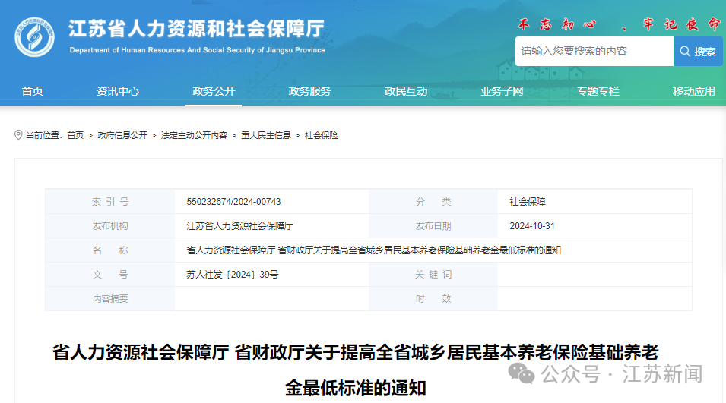This screenshot has width=726, height=403.
Task: Click 政府信息公开 breadcrumb link
Action: click(x=122, y=135)
